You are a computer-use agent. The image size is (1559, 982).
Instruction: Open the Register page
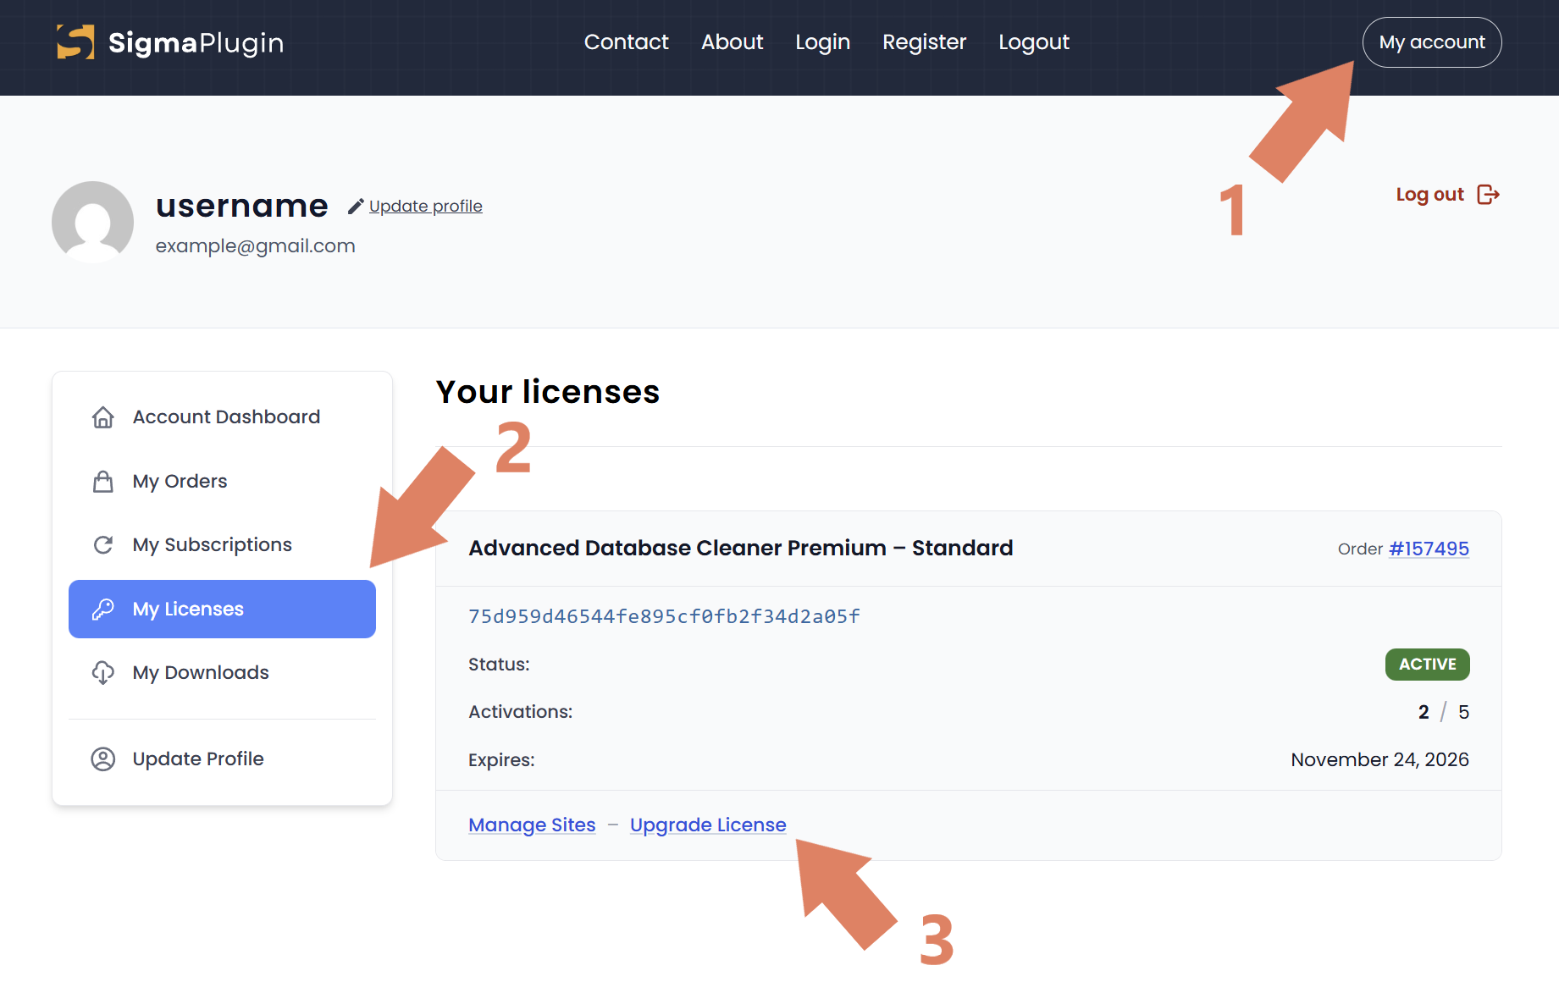925,42
